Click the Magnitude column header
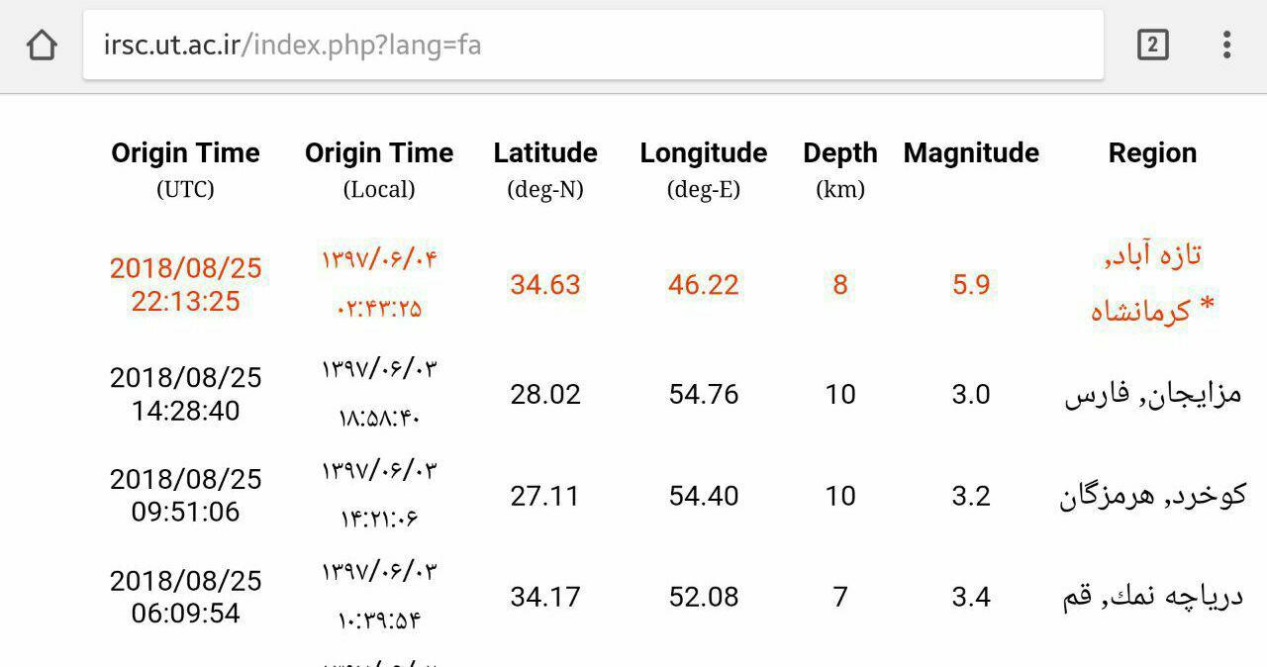The height and width of the screenshot is (667, 1267). point(971,153)
